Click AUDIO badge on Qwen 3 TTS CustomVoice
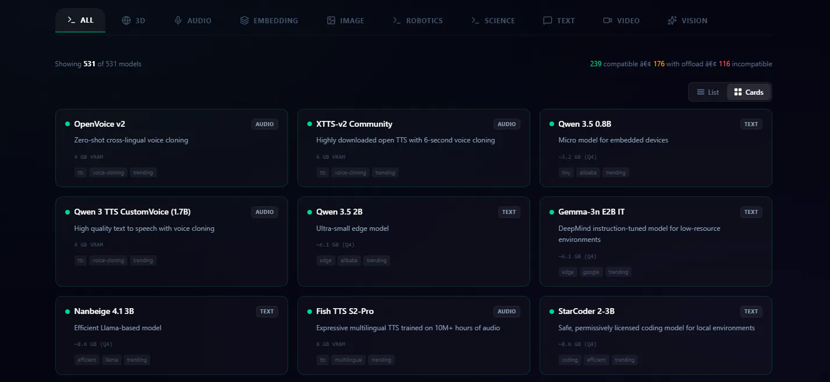 (265, 212)
